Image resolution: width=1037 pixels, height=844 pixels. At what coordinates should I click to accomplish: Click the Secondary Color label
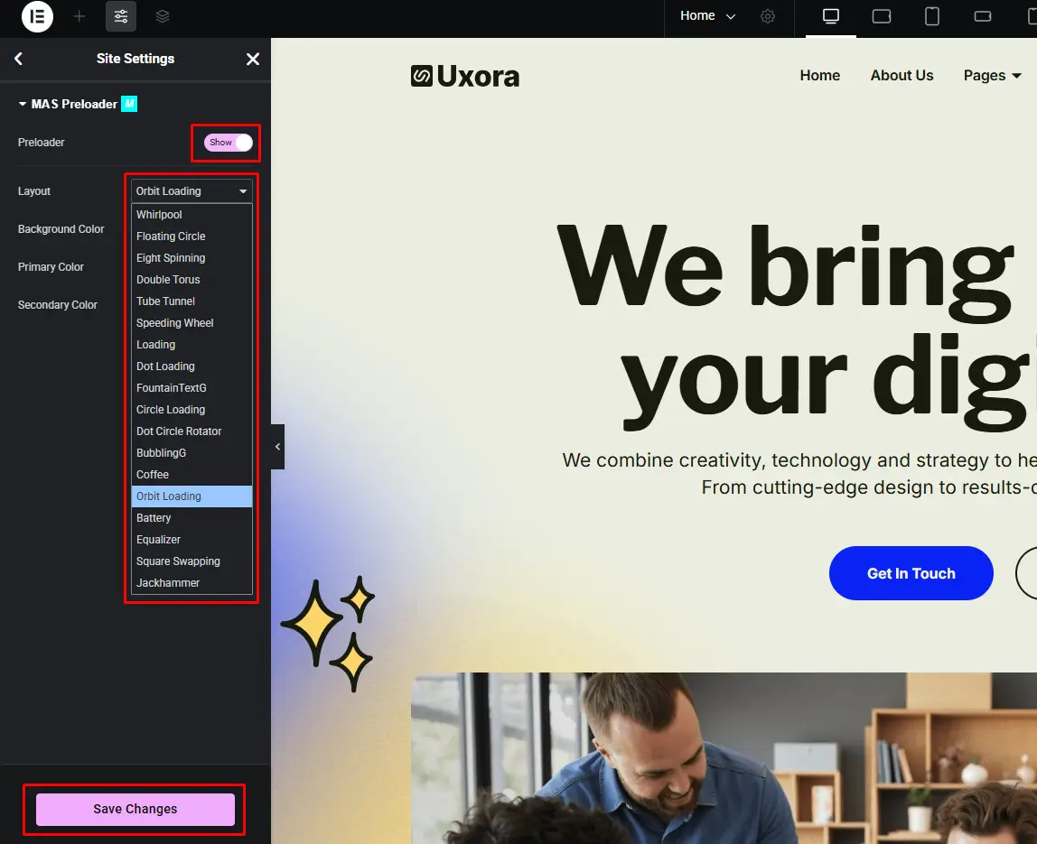pos(58,305)
